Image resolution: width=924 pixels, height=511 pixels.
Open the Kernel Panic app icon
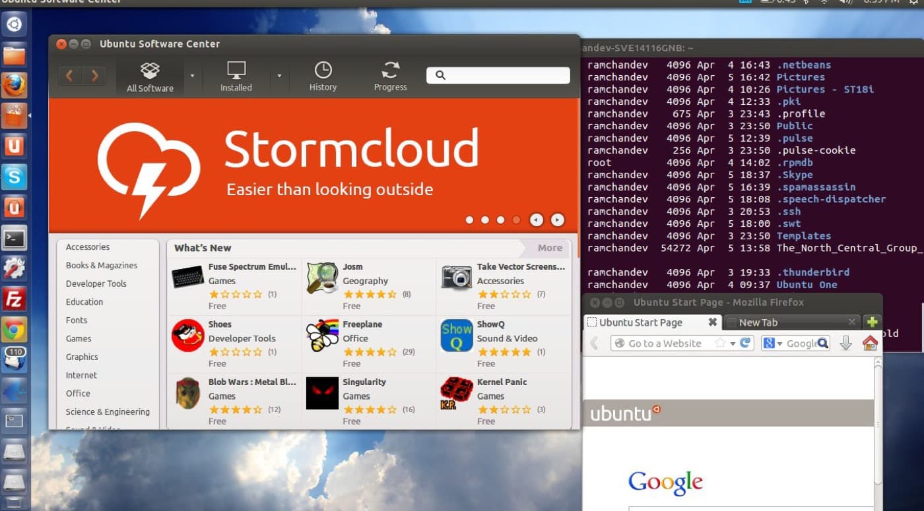(x=457, y=394)
